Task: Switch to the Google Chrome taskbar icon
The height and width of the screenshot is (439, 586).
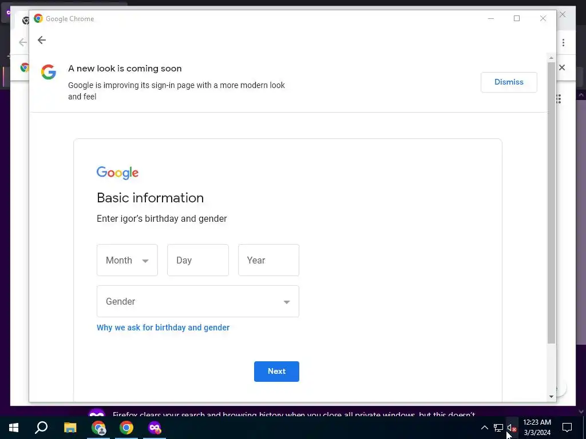Action: [126, 428]
